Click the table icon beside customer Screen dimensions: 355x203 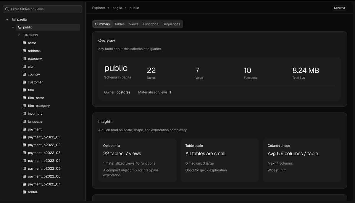24,82
